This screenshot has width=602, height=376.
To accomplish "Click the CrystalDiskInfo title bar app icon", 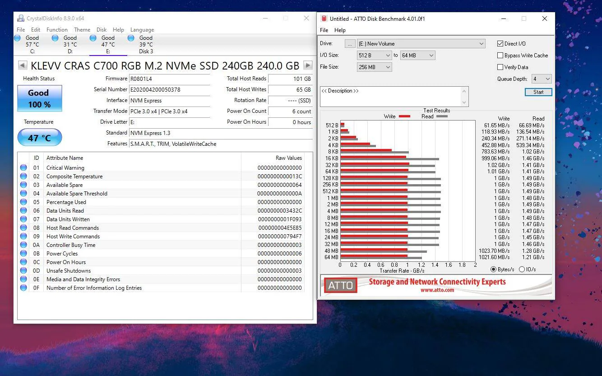I will 21,19.
